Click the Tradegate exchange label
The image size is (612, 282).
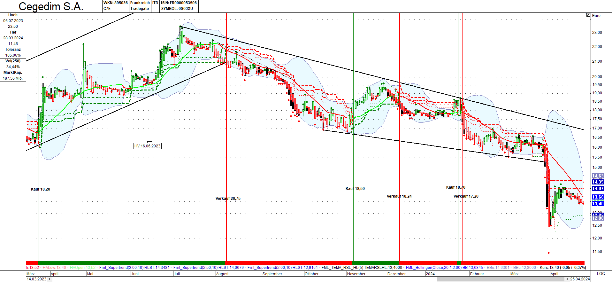(140, 9)
